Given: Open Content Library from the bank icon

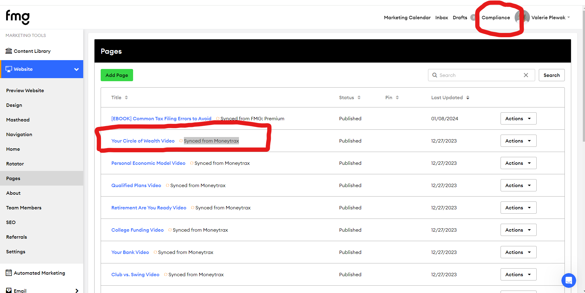Looking at the screenshot, I should pos(9,51).
